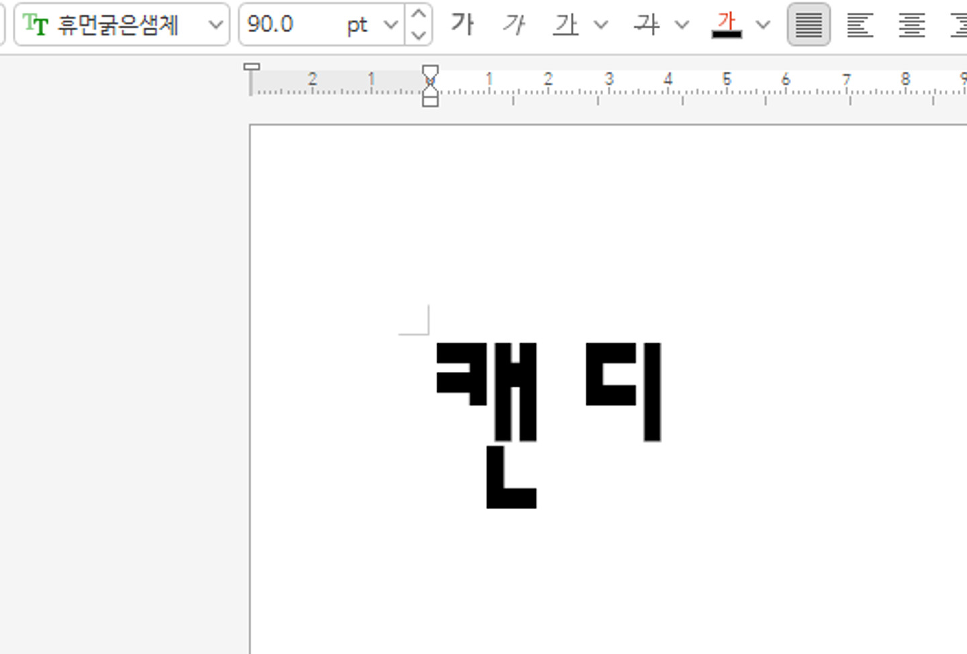Apply bold with the 가 button

coord(462,25)
